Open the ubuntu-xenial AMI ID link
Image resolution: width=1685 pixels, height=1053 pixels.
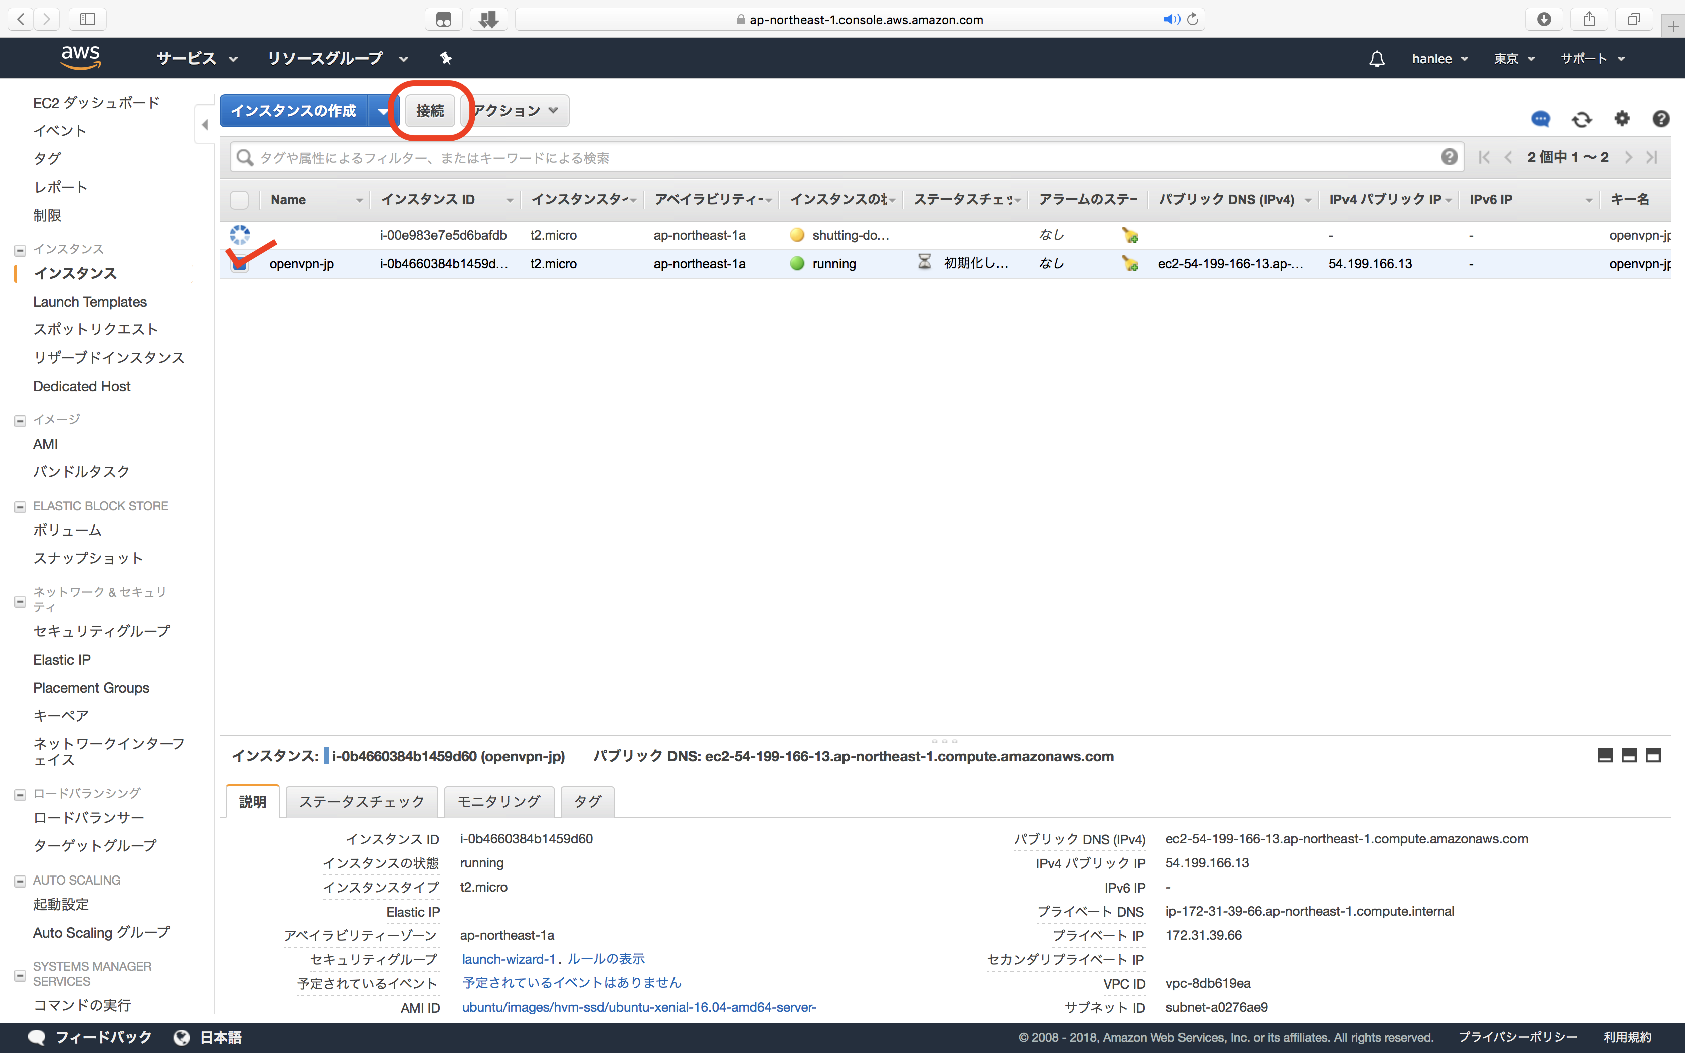(x=638, y=1007)
